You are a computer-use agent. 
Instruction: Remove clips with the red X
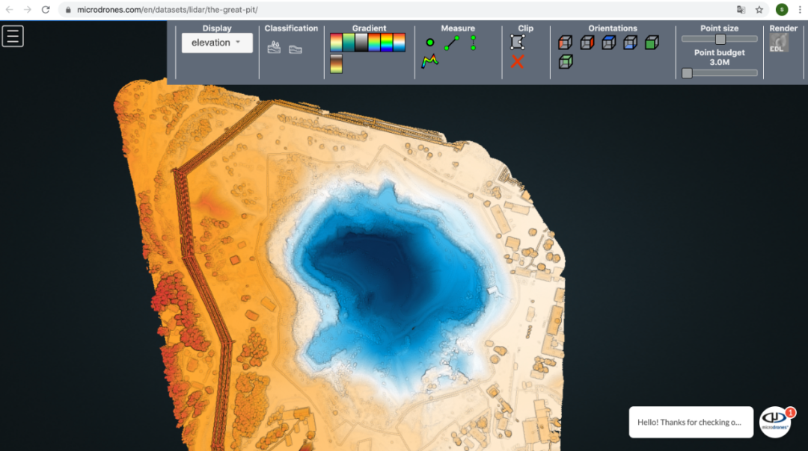[517, 62]
